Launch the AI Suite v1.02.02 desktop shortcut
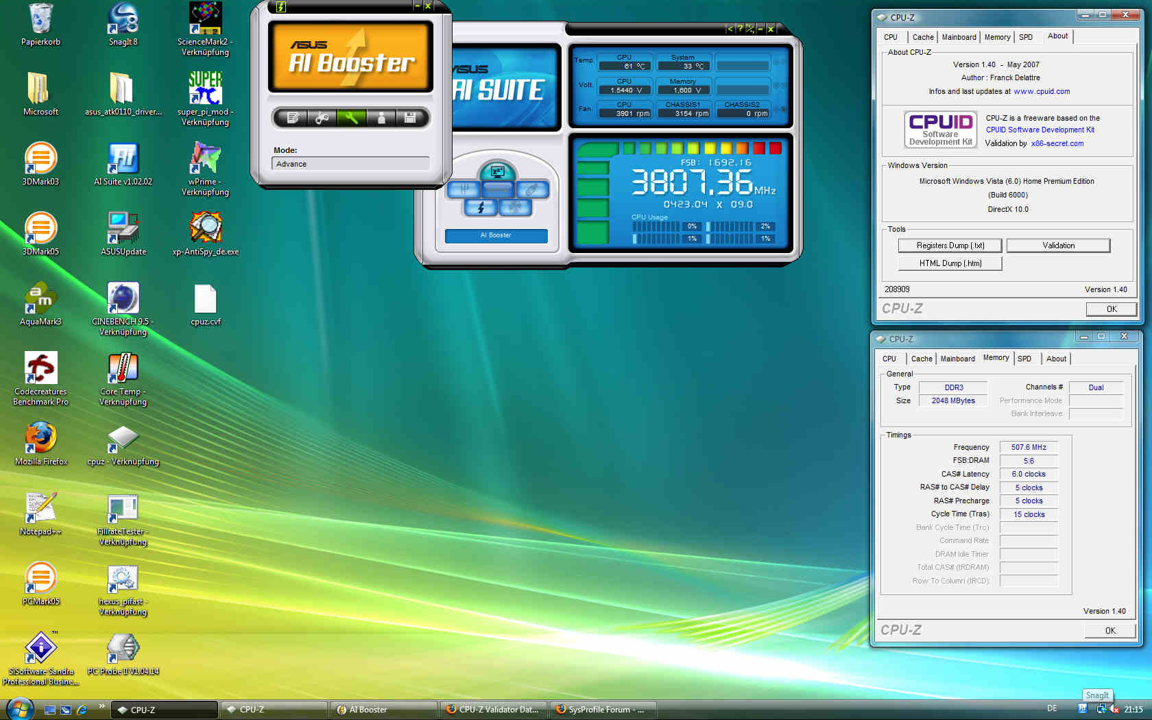The width and height of the screenshot is (1152, 720). [x=123, y=165]
